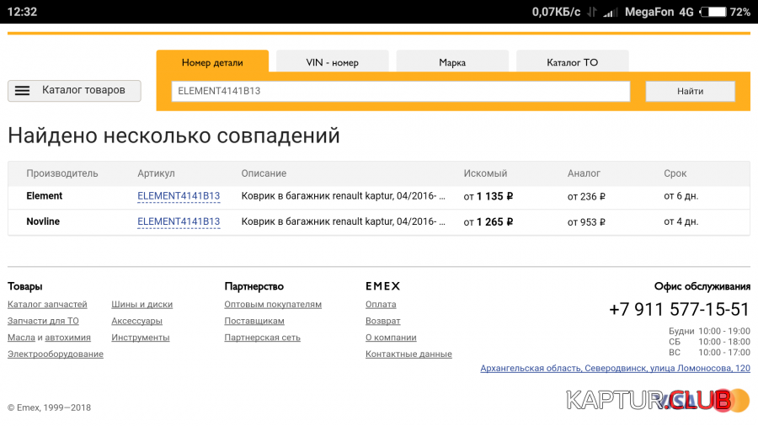Open the автохимия footer link
Image resolution: width=758 pixels, height=426 pixels.
point(67,337)
